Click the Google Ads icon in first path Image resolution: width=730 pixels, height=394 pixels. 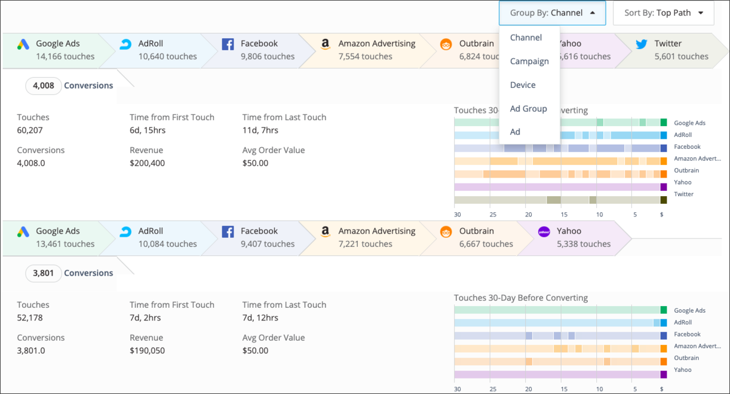point(23,44)
